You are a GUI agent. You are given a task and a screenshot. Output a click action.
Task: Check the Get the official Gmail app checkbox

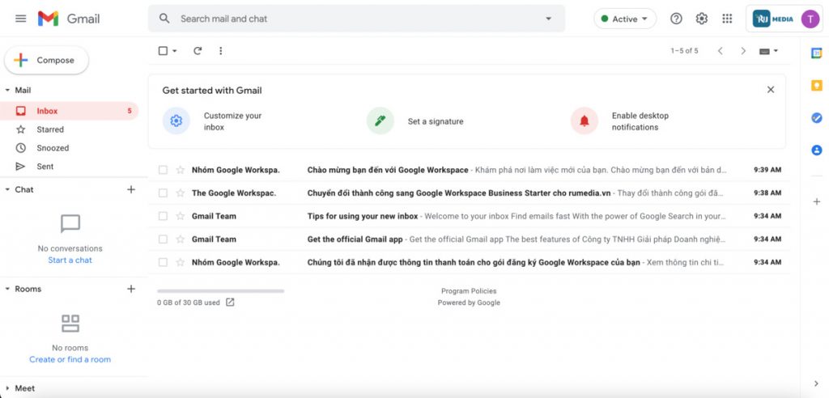pyautogui.click(x=163, y=239)
